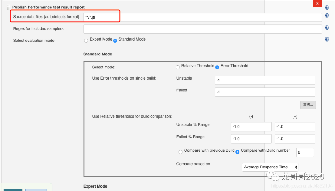Open the Average Response Time dropdown
This screenshot has width=335, height=191.
[270, 167]
